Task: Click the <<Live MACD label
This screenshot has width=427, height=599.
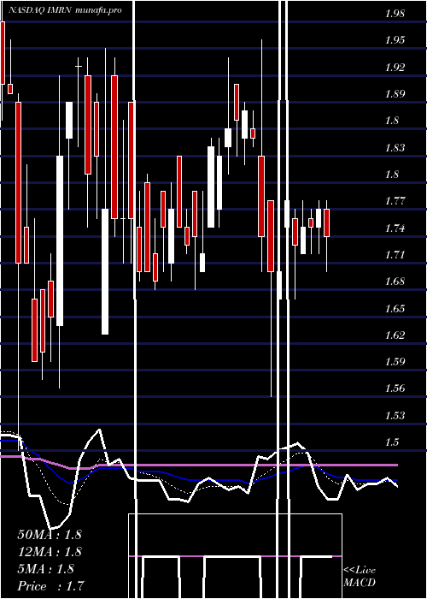Action: (360, 577)
